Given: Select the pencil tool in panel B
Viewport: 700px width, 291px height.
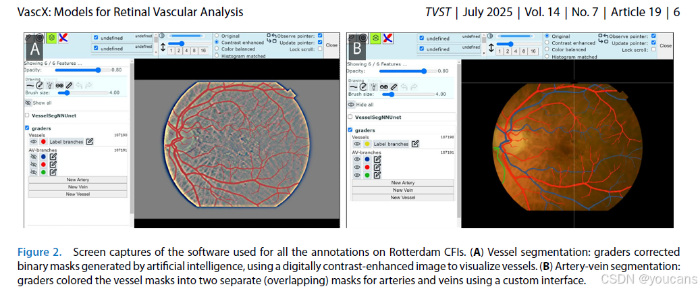Looking at the screenshot, I should point(394,87).
